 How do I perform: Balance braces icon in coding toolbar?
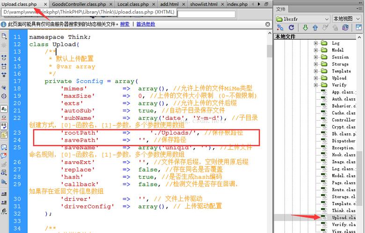4,96
